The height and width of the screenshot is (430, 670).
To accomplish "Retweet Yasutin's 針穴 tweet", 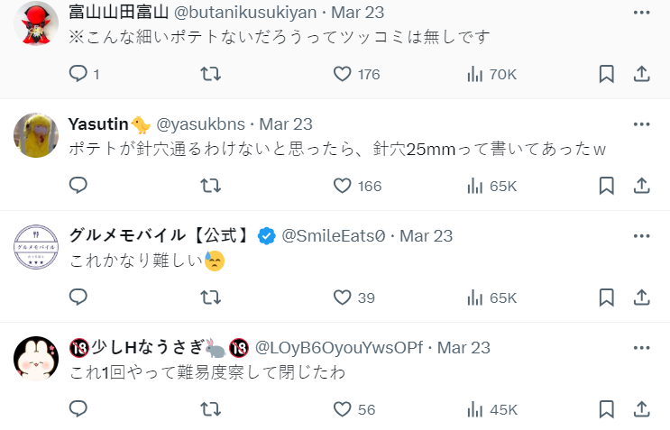I will point(210,186).
